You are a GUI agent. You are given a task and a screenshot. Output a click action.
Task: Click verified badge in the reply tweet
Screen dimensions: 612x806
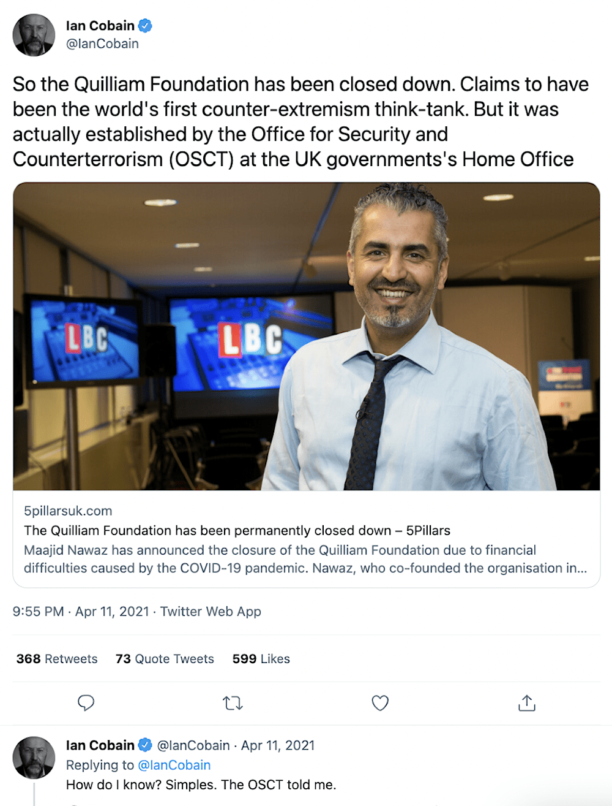[x=145, y=745]
